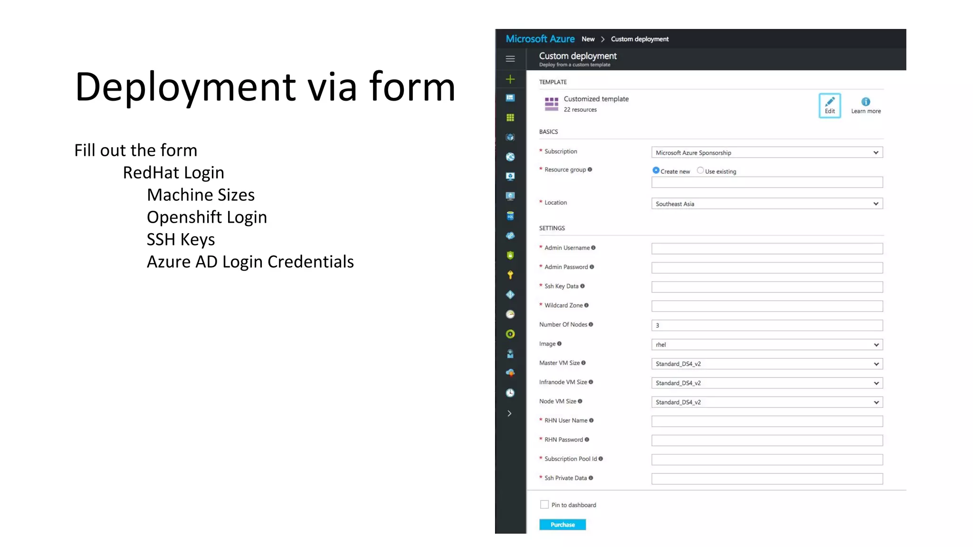973x547 pixels.
Task: Open SQL databases icon
Action: [510, 216]
